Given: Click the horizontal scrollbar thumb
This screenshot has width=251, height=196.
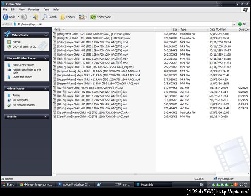Looking at the screenshot, I should (x=136, y=174).
